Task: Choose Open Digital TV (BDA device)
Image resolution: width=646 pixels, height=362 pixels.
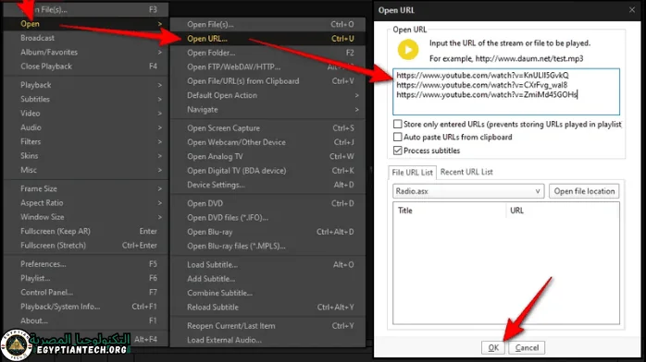Action: [x=267, y=171]
